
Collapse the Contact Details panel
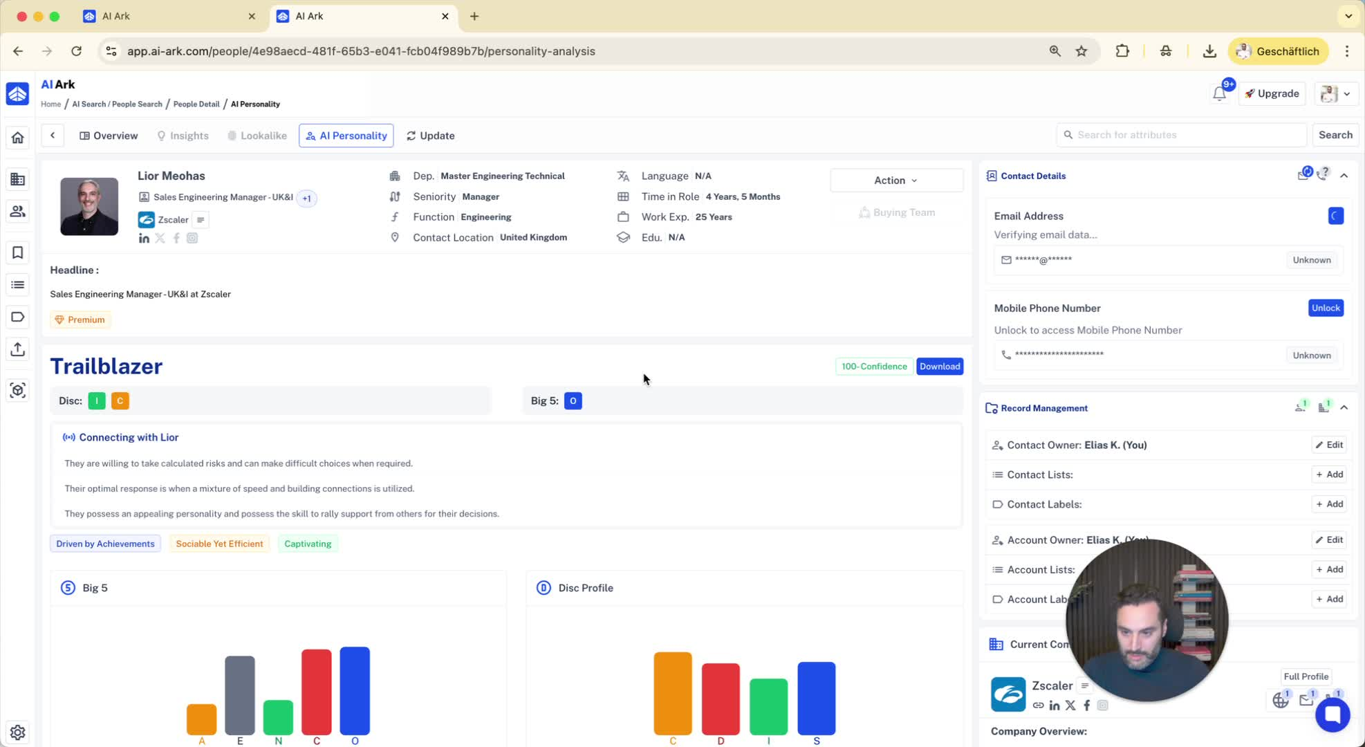click(1344, 176)
